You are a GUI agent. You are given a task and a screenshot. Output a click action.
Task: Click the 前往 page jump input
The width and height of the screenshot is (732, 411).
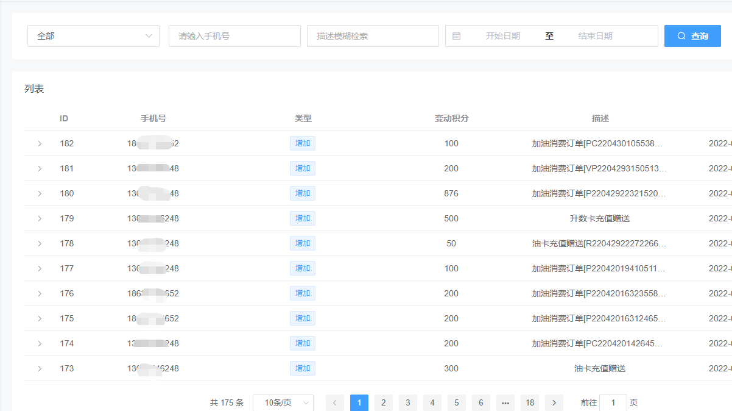click(x=613, y=402)
